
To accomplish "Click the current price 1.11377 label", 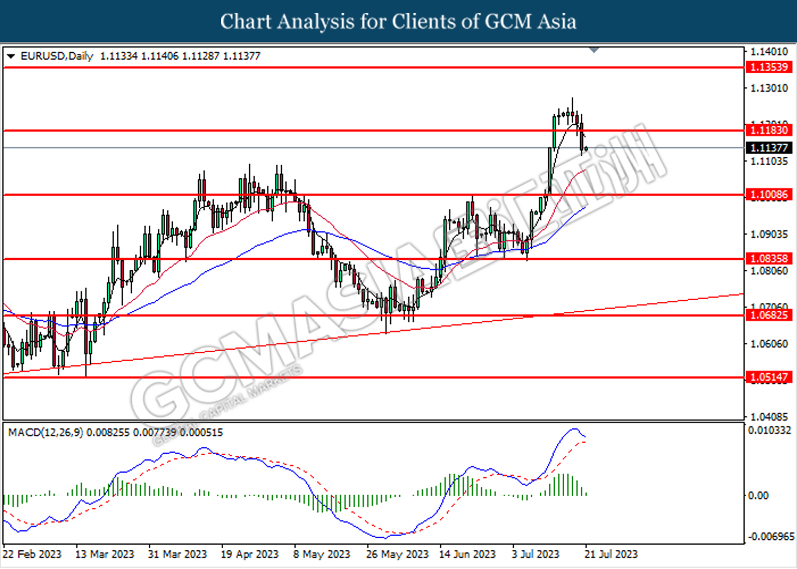I will coord(769,148).
